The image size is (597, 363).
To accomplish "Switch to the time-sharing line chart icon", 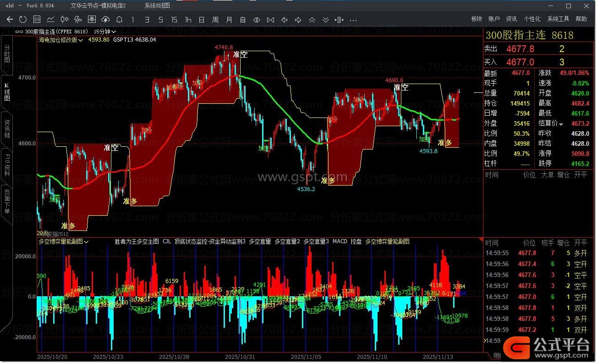I will 50,20.
